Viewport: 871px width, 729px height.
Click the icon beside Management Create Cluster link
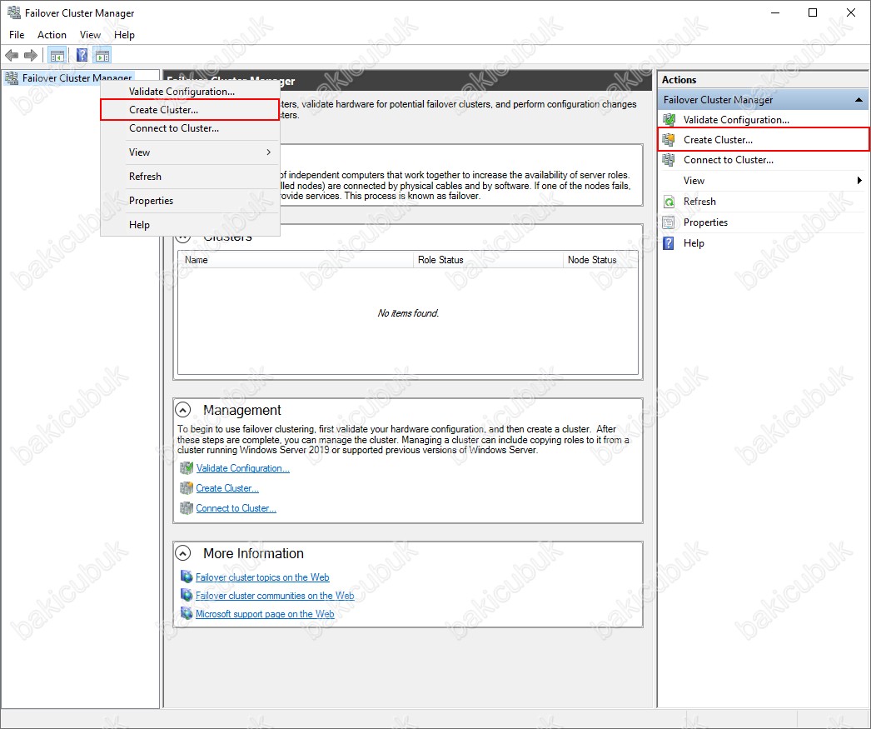(187, 488)
